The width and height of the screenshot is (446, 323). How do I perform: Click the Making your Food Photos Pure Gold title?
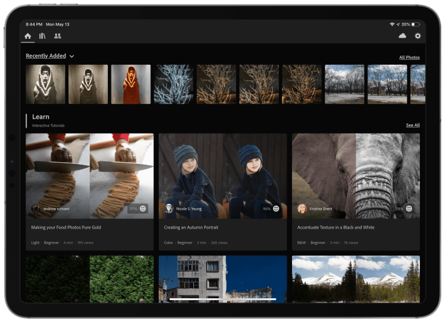point(66,227)
